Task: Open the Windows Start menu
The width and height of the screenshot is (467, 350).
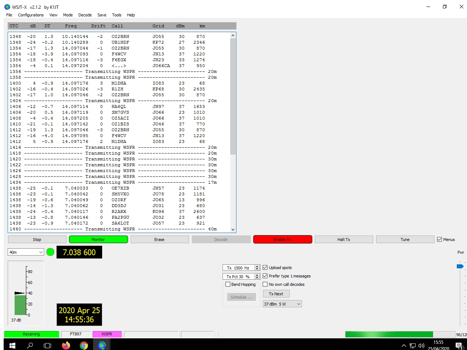Action: coord(12,345)
